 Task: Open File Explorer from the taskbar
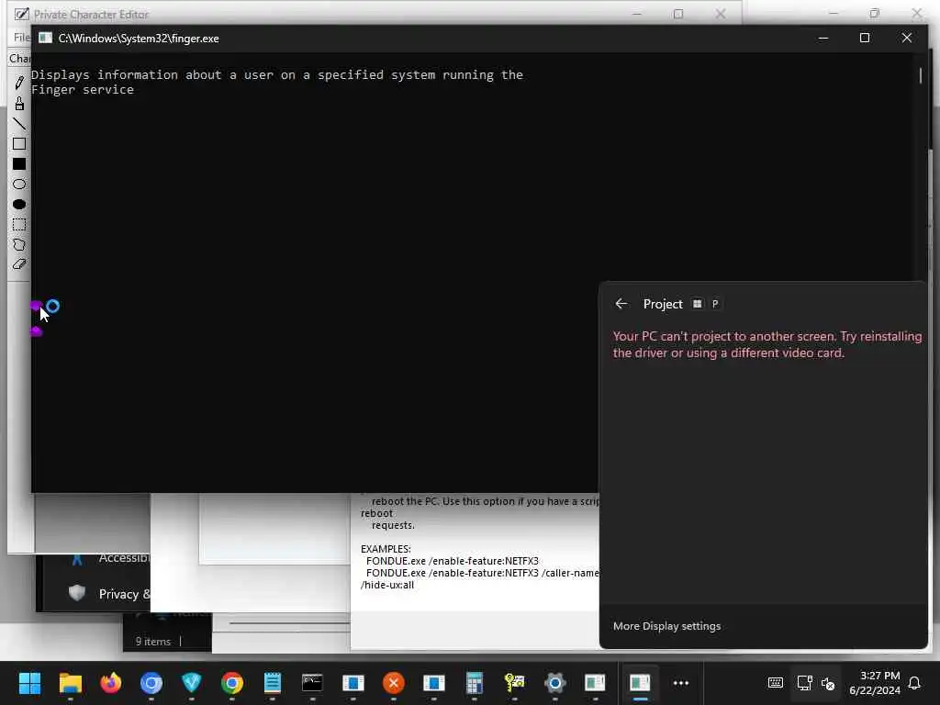[x=70, y=683]
